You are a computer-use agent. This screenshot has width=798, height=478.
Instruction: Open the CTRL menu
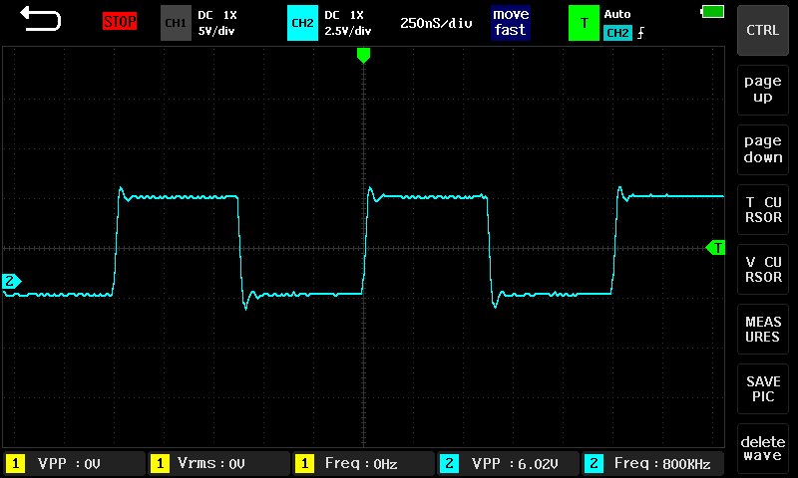click(763, 30)
